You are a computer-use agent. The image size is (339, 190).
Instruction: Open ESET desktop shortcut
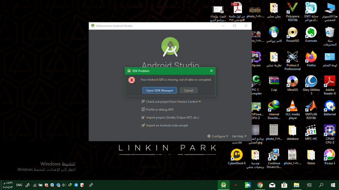tap(311, 12)
